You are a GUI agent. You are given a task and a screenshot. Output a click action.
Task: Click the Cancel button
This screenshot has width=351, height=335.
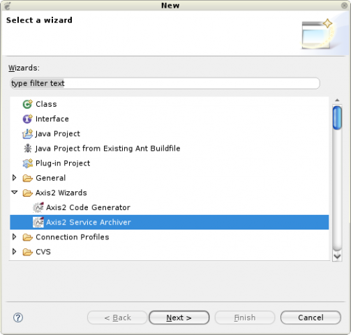(x=311, y=318)
